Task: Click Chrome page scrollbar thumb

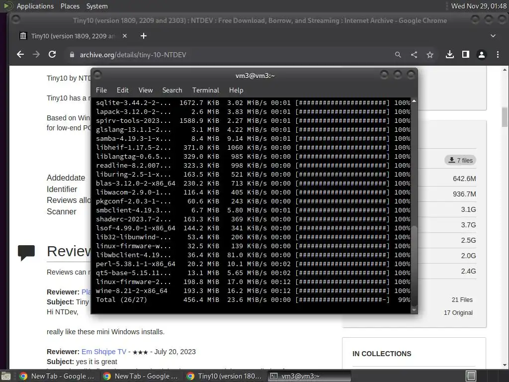Action: pos(505,117)
